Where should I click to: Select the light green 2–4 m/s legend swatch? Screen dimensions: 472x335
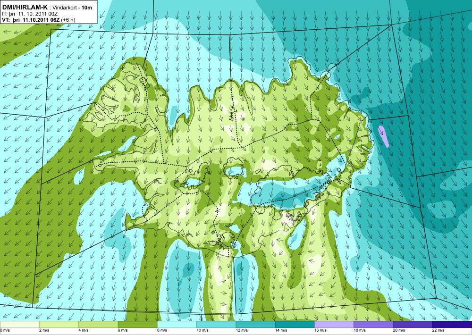coord(59,324)
